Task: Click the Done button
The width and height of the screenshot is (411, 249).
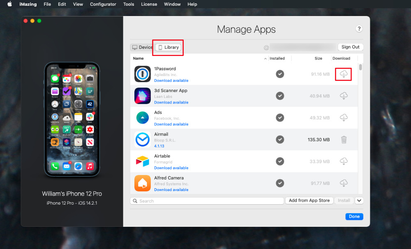Action: point(354,217)
